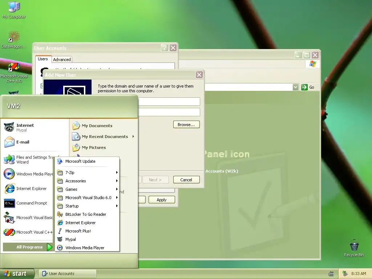Click the first text field in Add New User
372x279 pixels.
pos(169,102)
